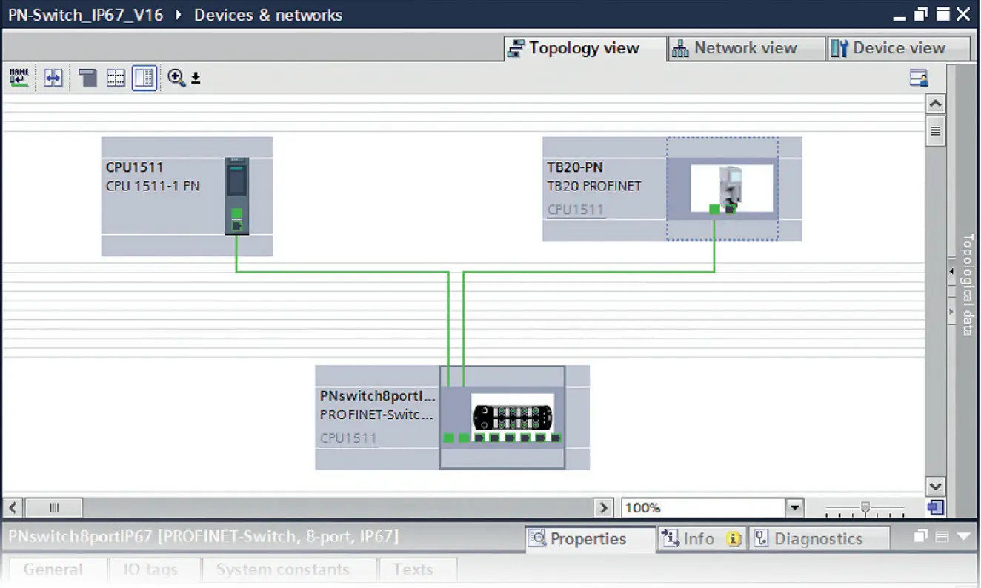
Task: Click the CPU1511 link under TB20-PN device
Action: click(x=576, y=210)
